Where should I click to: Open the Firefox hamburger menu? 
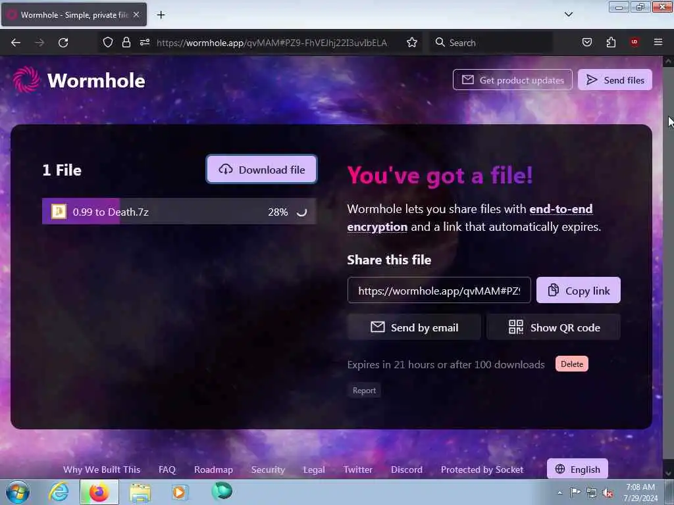(x=658, y=42)
